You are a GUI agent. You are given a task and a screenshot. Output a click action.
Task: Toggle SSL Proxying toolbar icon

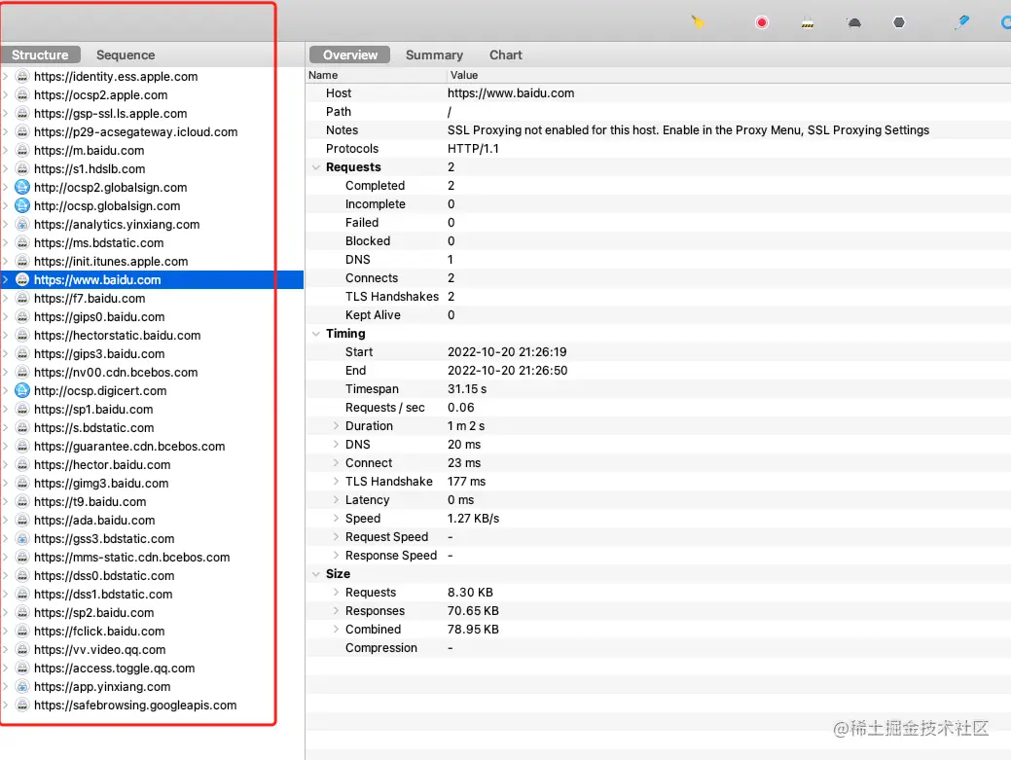coord(808,22)
